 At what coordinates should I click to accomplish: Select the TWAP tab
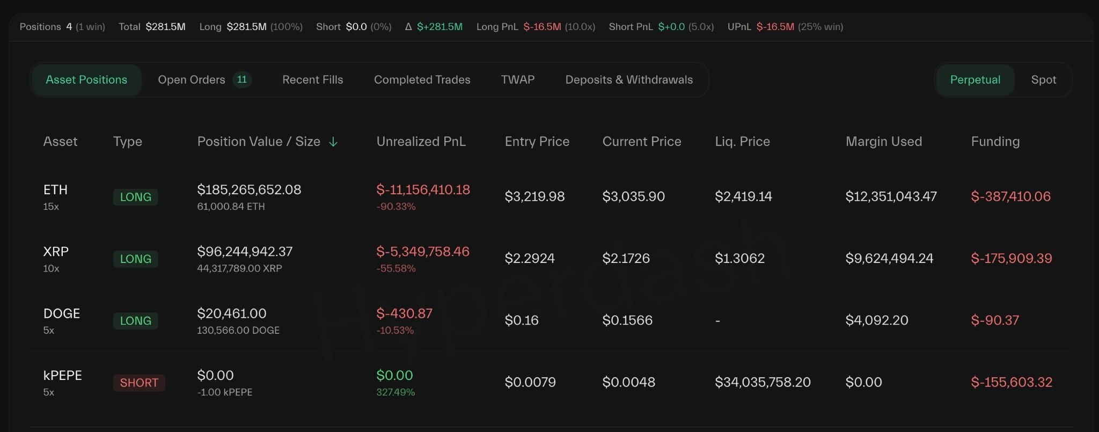(x=517, y=79)
